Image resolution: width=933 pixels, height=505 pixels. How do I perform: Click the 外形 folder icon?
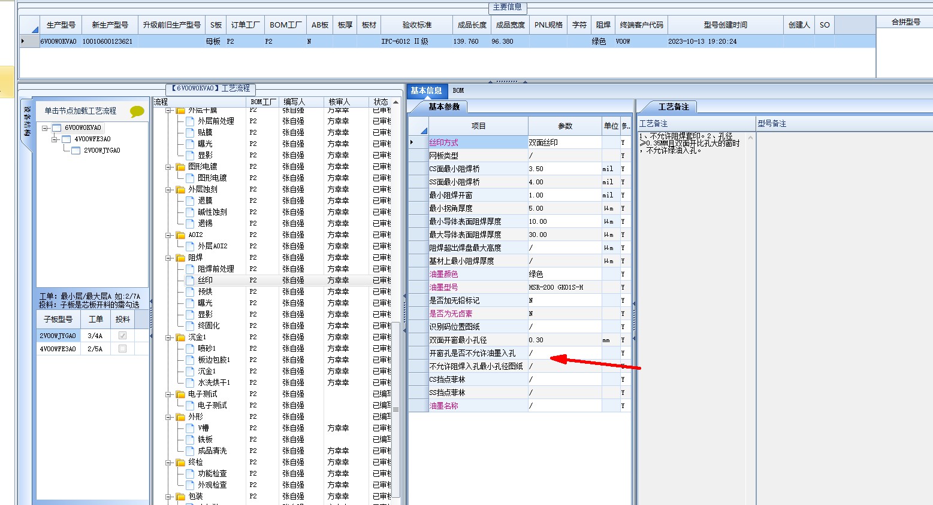(180, 416)
